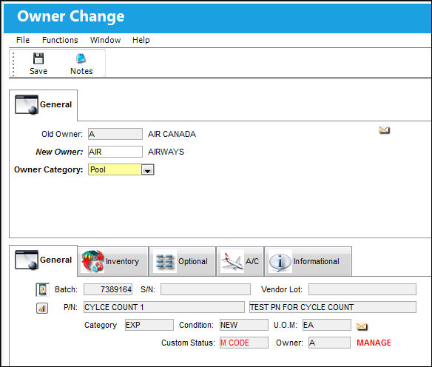
Task: Click the Custom Status field M CODE
Action: tap(244, 343)
